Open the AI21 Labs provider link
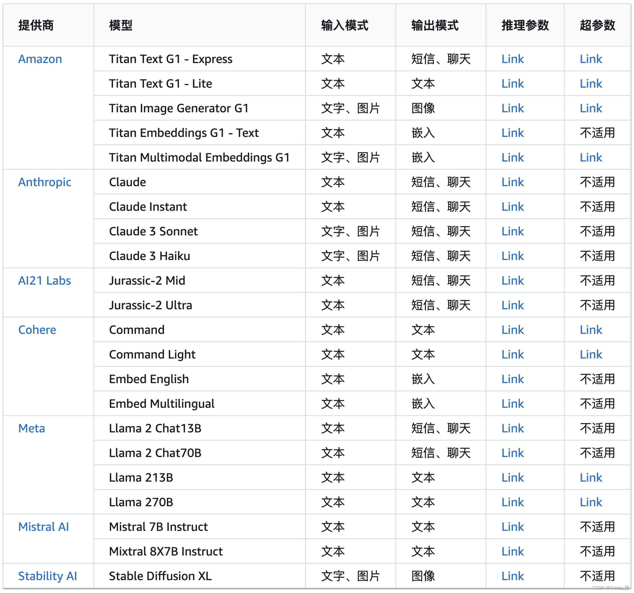634x593 pixels. tap(44, 281)
